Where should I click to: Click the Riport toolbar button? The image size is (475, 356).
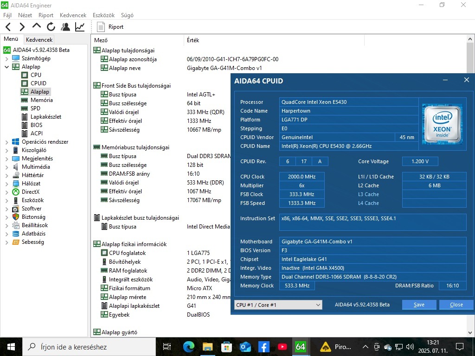(110, 27)
